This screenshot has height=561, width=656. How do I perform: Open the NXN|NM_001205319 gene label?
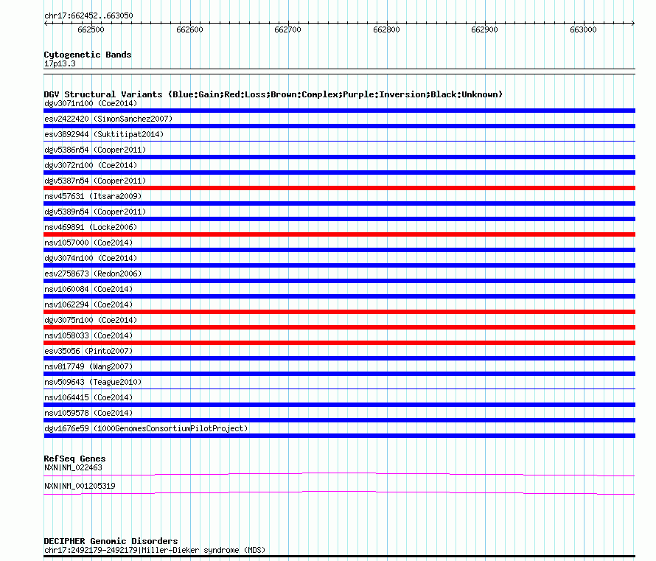(x=80, y=486)
